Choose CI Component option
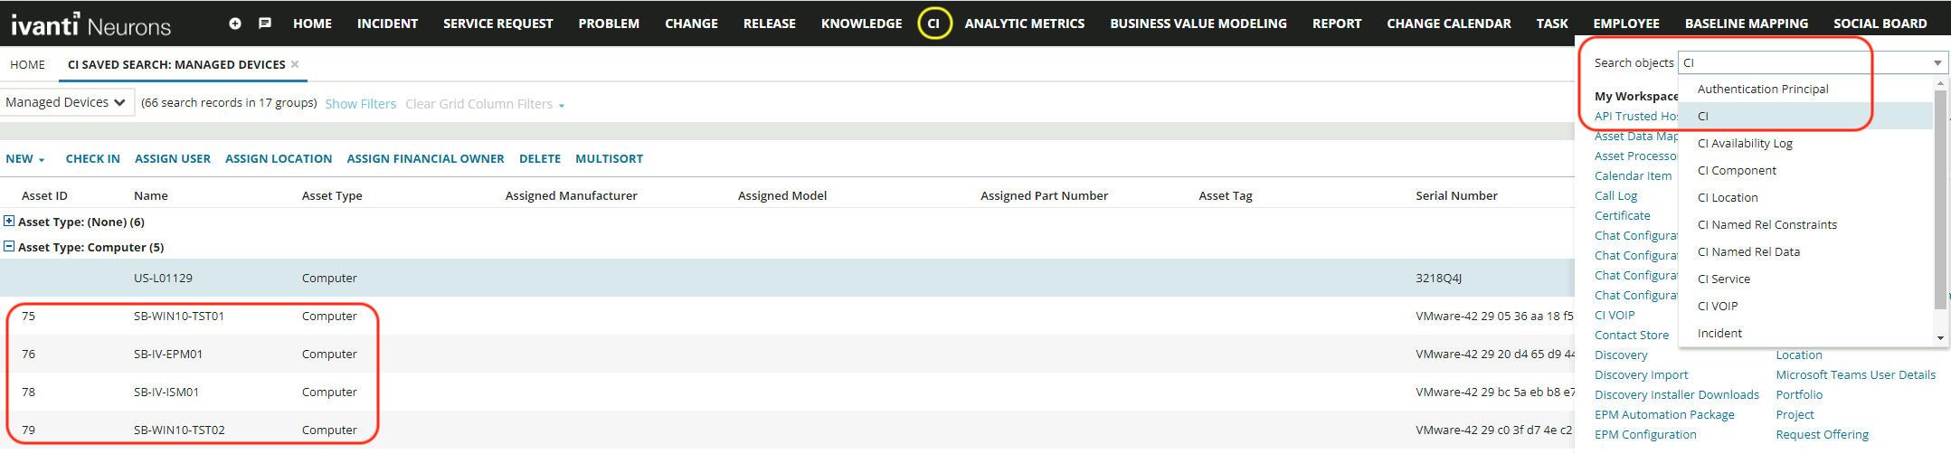 (1806, 170)
